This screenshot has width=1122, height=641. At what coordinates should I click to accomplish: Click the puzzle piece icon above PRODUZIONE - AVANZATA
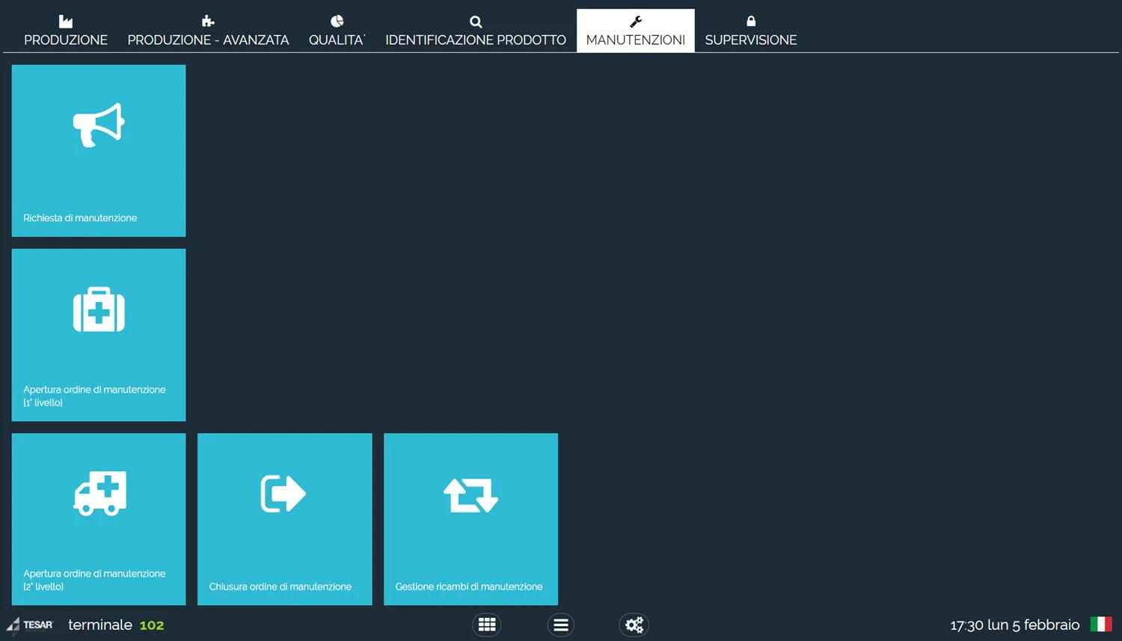[x=208, y=21]
